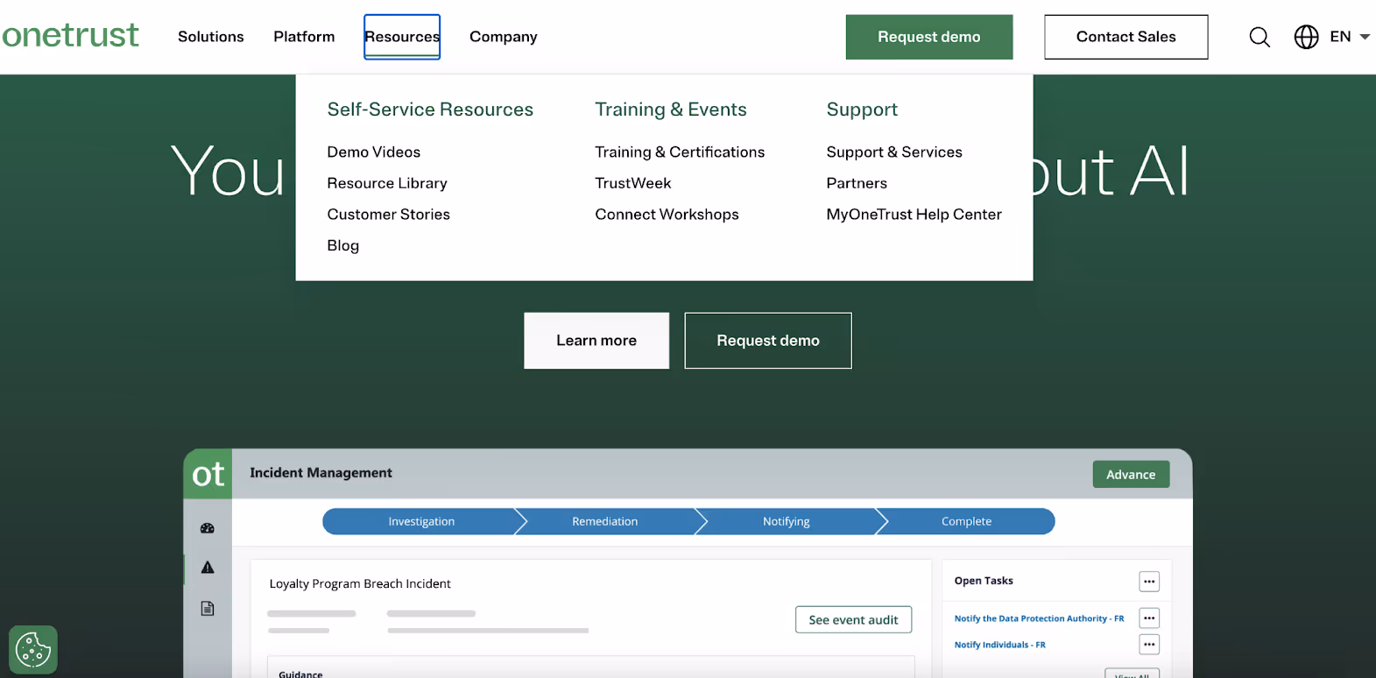Screen dimensions: 1376x678
Task: Open the search magnifier icon
Action: (1260, 37)
